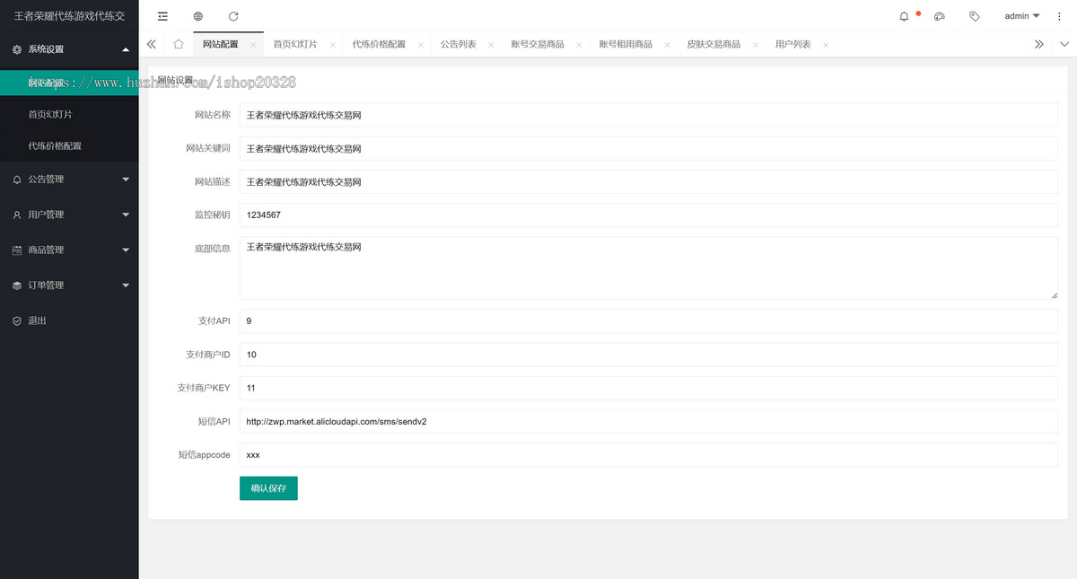Click the 支付商户KEY input field

(x=648, y=388)
